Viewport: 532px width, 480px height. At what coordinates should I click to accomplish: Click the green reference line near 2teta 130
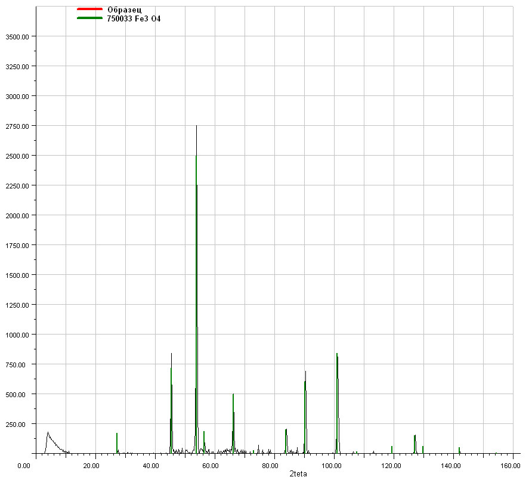[x=423, y=450]
